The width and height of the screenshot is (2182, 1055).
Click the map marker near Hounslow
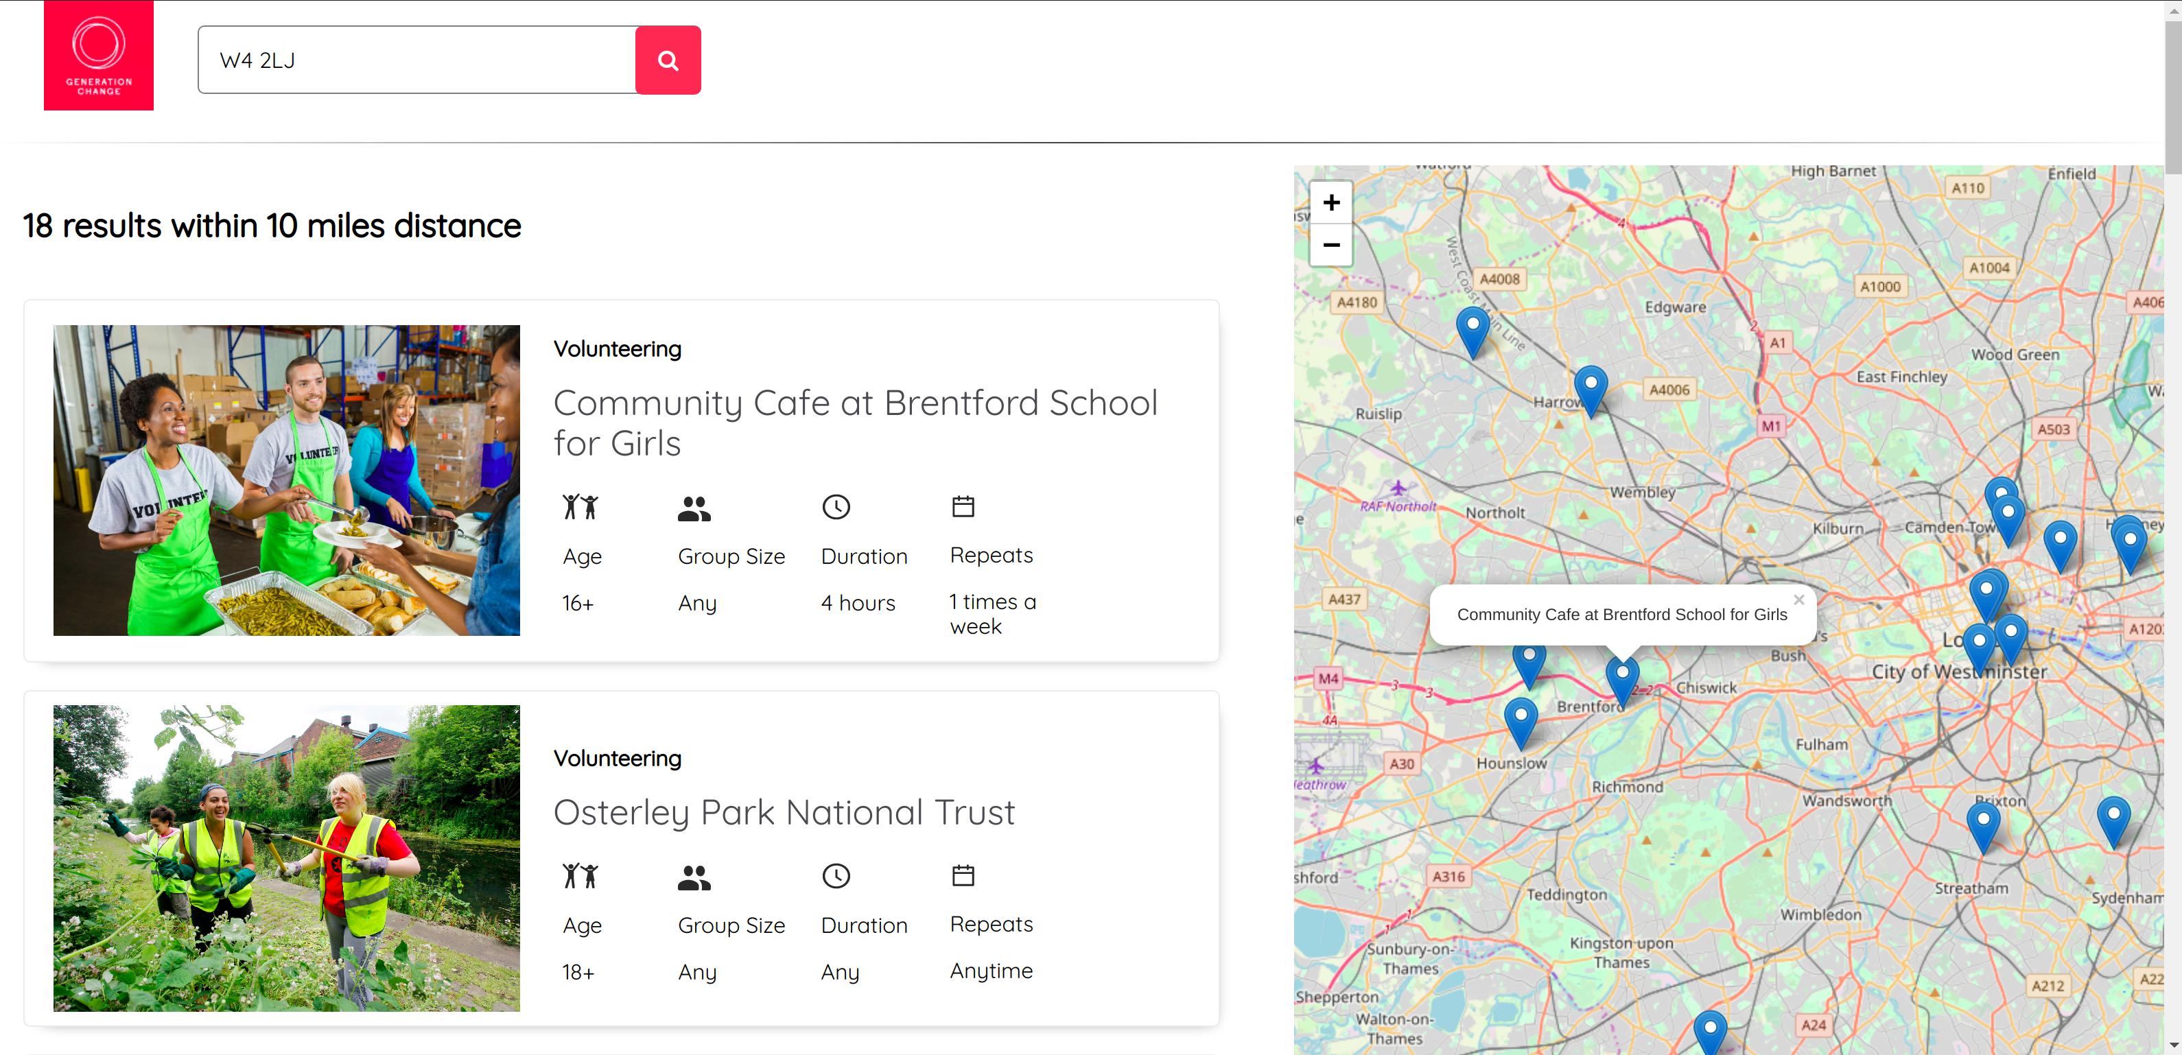click(x=1521, y=719)
